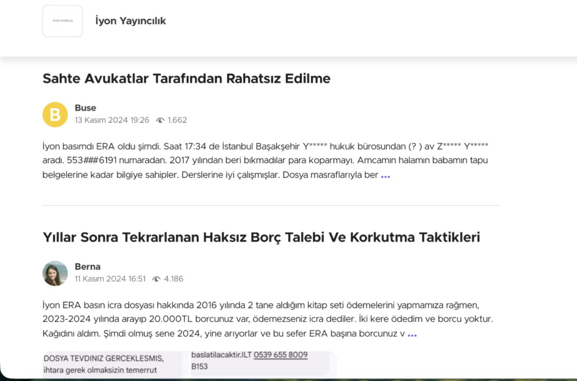Click the İyon Yayıncılık company logo
Screen dimensions: 577x381
click(x=62, y=21)
